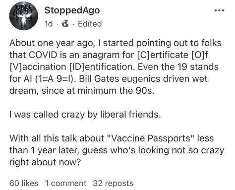This screenshot has width=235, height=190.
Task: Click the '[C]ertificate' word in post
Action: (x=163, y=55)
